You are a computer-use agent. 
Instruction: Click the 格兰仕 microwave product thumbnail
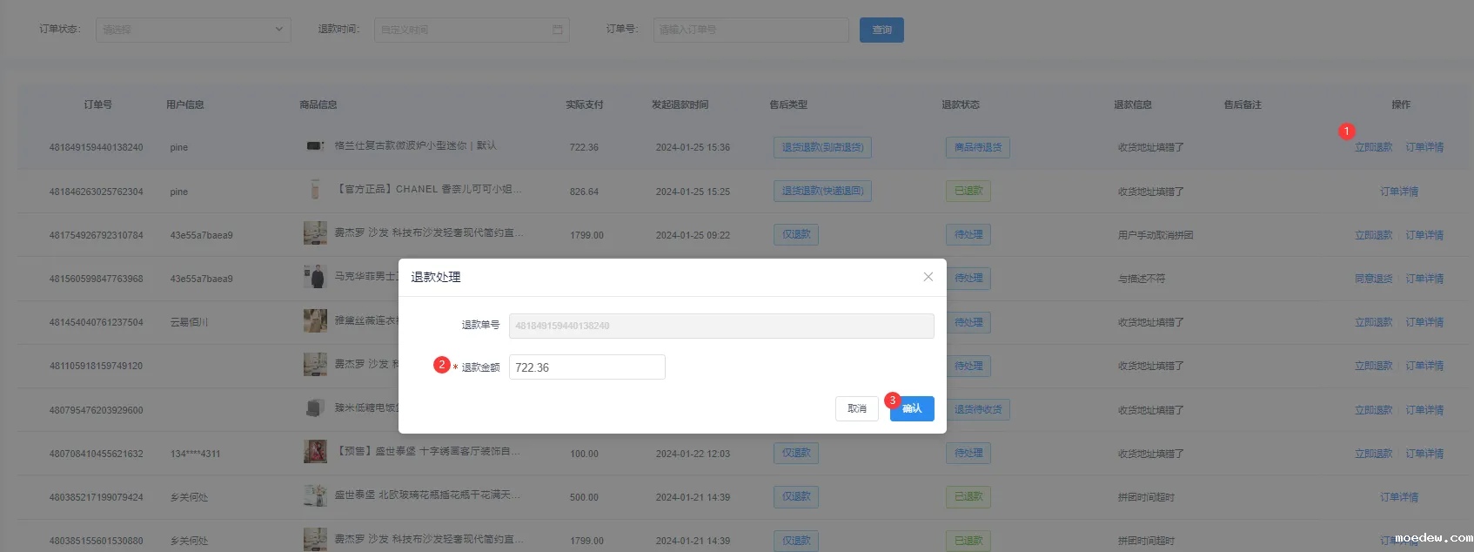[x=315, y=146]
